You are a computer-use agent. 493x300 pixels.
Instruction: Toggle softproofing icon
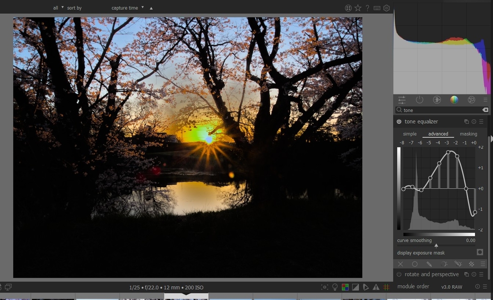pos(366,287)
